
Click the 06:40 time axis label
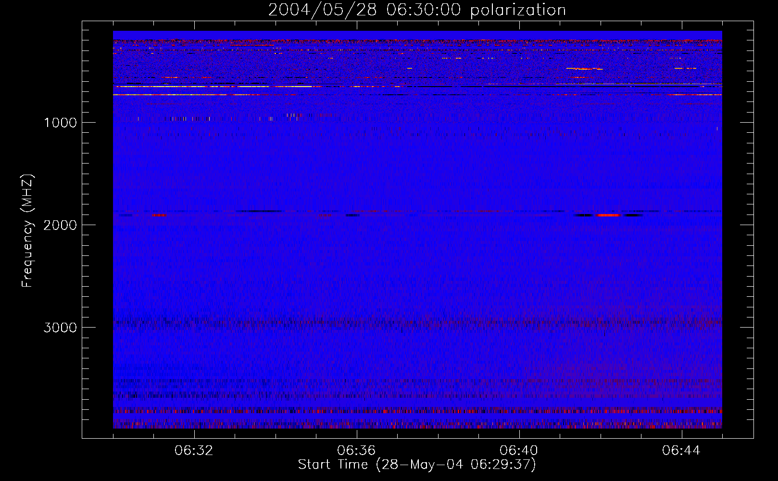click(519, 451)
